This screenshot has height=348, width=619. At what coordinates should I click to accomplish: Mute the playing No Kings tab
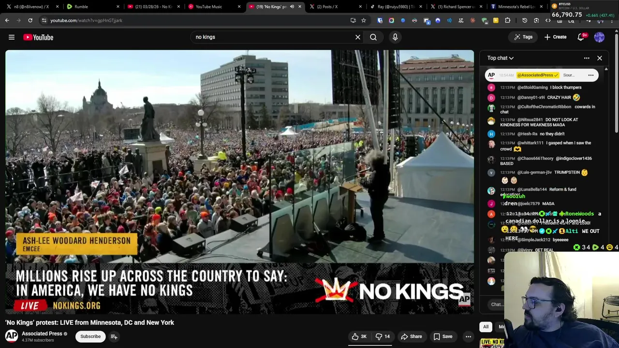pos(292,7)
